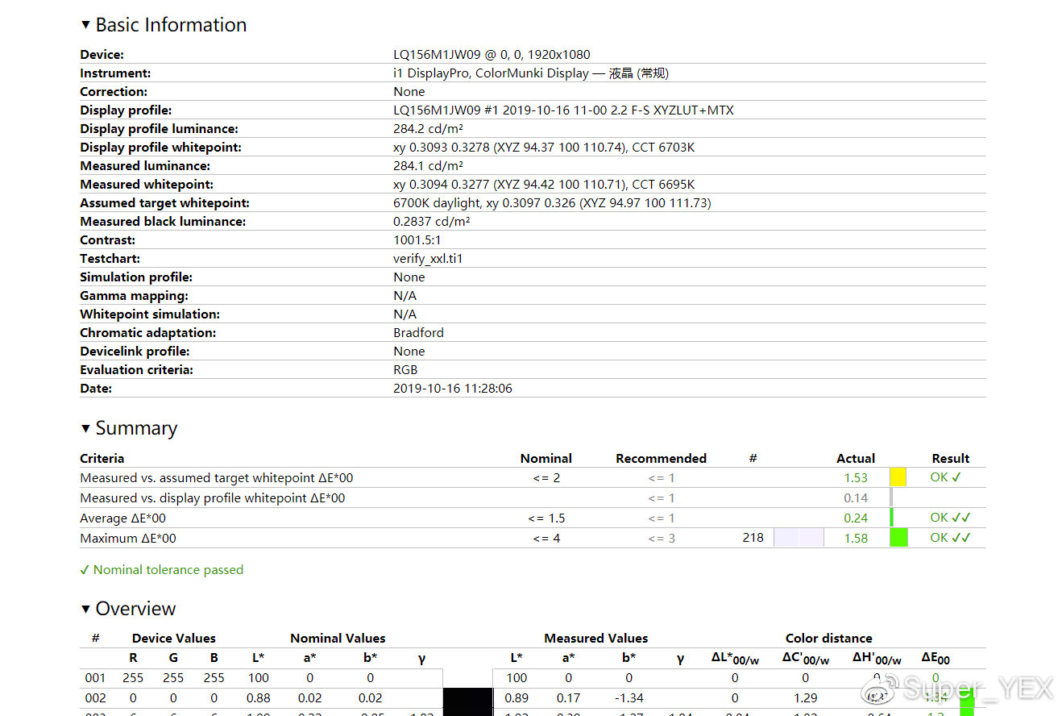Click the Recommended column header

coord(661,458)
